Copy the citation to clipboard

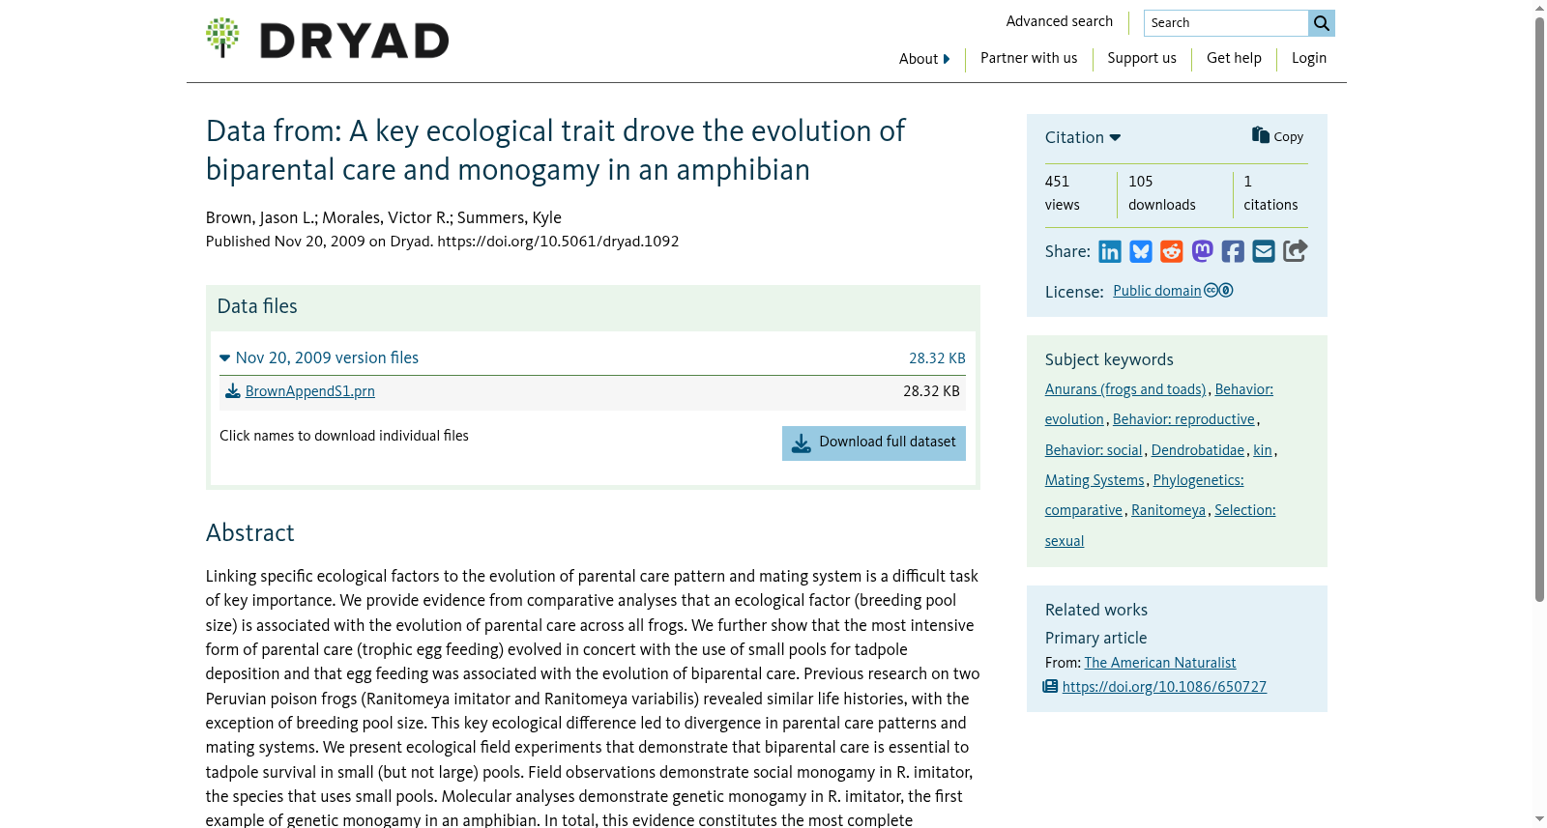1278,136
